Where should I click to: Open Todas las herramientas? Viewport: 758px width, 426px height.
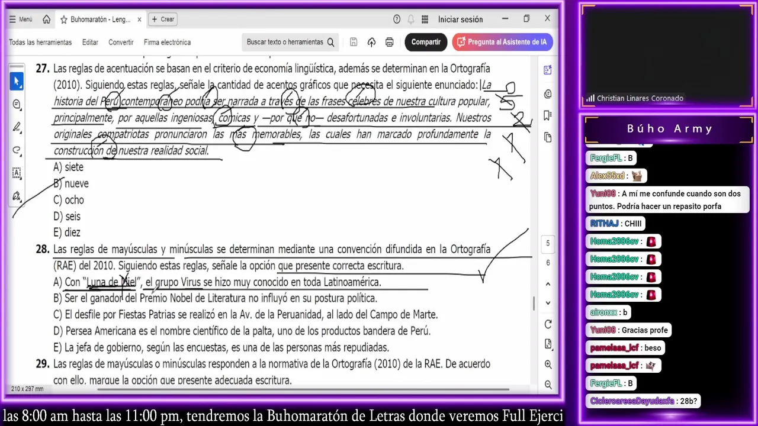pyautogui.click(x=40, y=42)
